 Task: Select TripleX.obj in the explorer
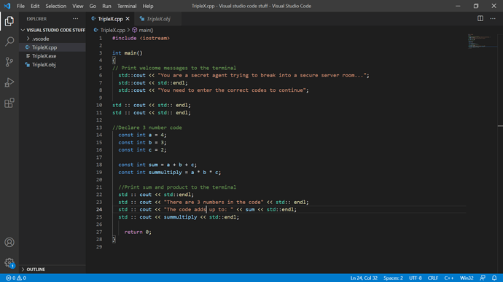[x=52, y=64]
